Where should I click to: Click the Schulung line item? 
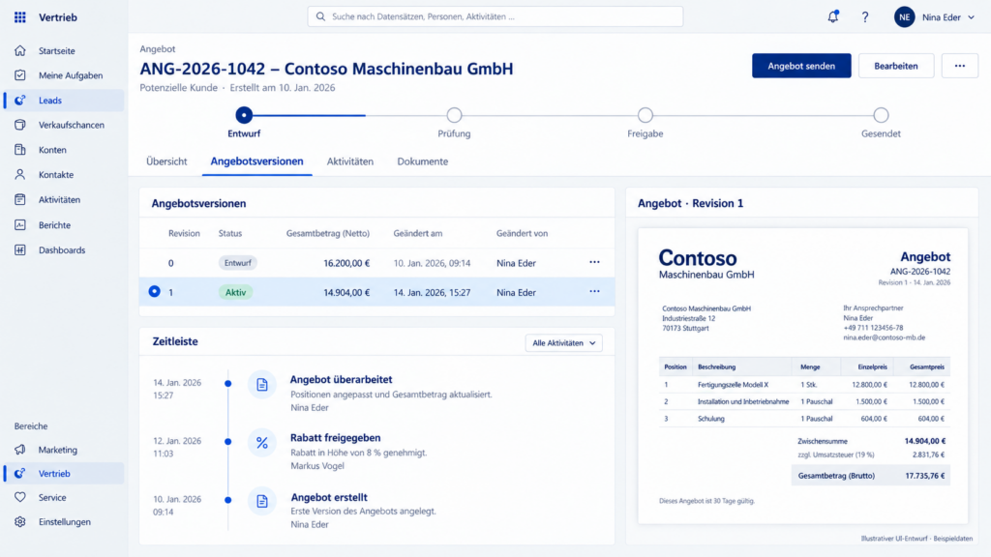(x=711, y=418)
